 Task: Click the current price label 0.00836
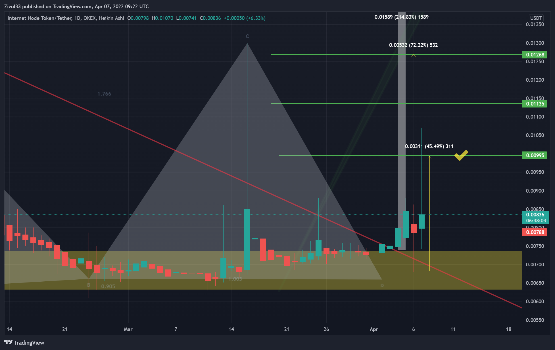tap(535, 215)
